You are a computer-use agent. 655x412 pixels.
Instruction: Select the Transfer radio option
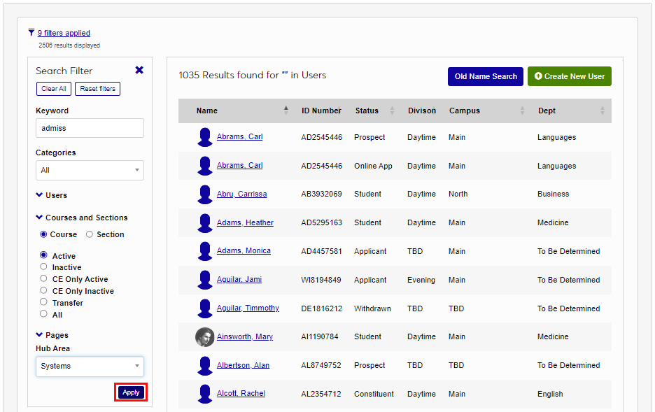(43, 302)
